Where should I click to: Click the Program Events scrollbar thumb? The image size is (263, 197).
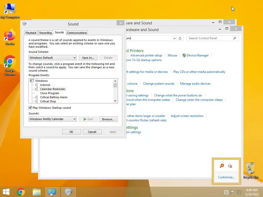coord(115,85)
